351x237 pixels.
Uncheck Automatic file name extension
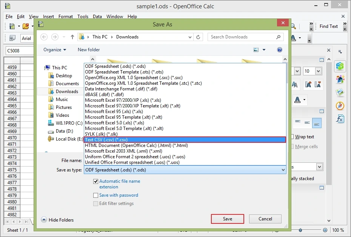point(95,181)
